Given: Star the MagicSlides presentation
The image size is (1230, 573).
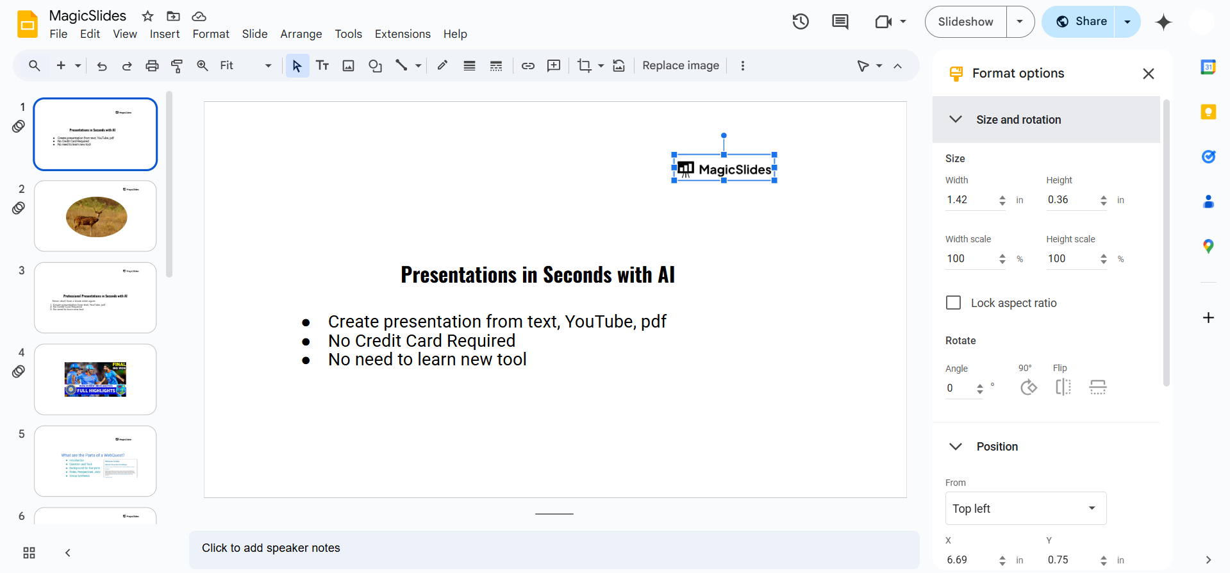Looking at the screenshot, I should pyautogui.click(x=147, y=16).
